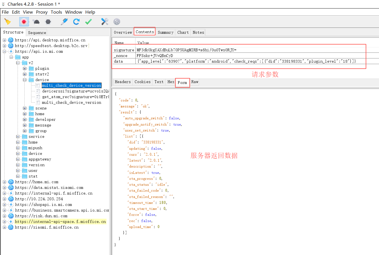The height and width of the screenshot is (255, 379).
Task: Select the Contents tab
Action: tap(145, 32)
